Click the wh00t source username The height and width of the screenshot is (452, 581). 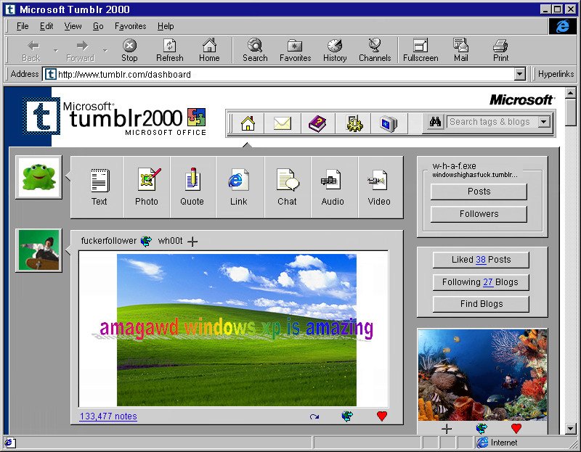pos(171,241)
